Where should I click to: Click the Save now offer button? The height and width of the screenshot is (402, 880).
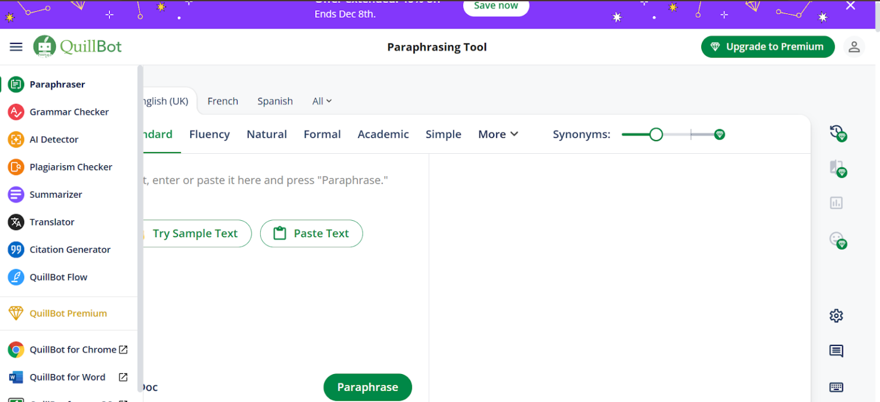[496, 5]
